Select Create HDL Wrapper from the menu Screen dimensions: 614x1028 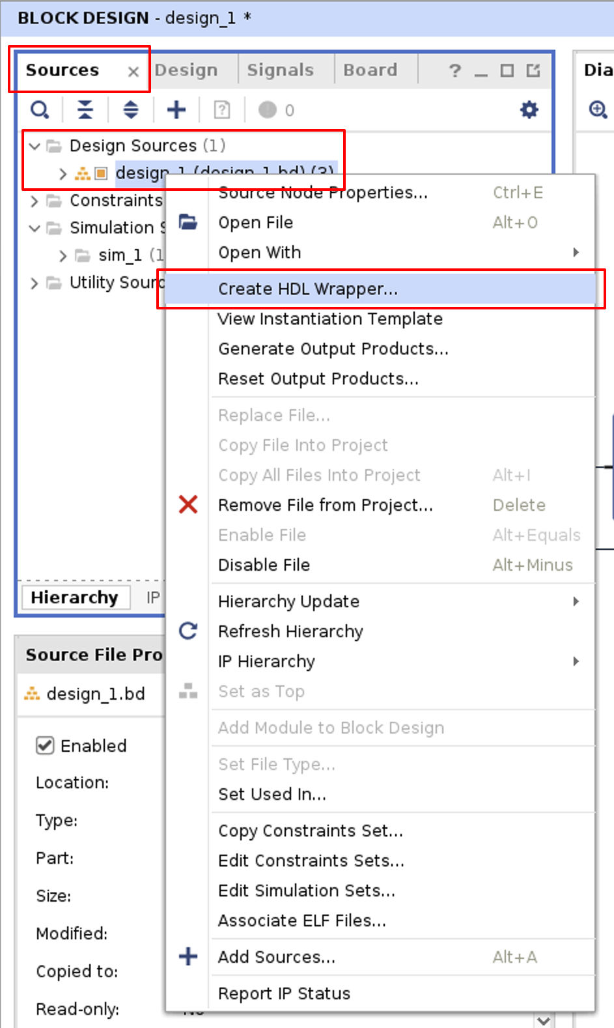(x=308, y=289)
